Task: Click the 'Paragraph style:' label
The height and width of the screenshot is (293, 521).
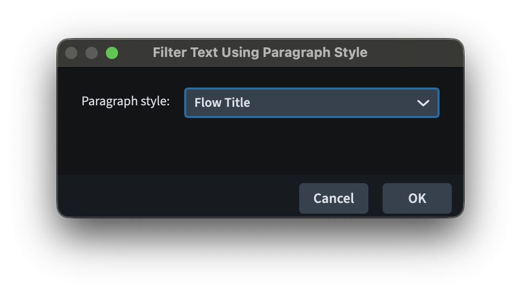Action: (125, 101)
